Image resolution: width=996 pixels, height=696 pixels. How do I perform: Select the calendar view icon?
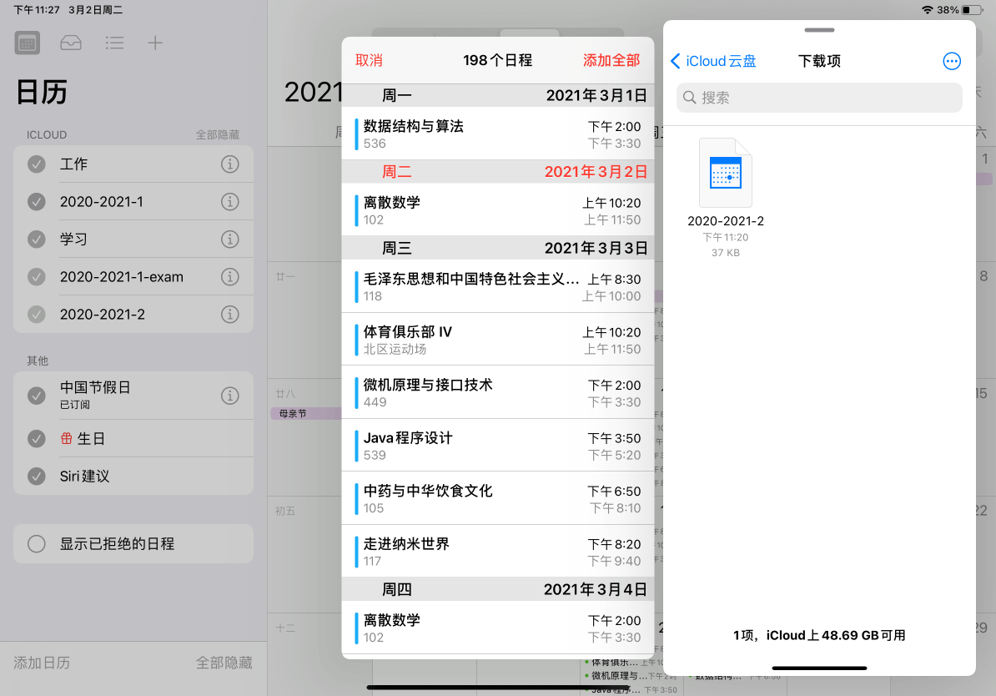coord(27,43)
